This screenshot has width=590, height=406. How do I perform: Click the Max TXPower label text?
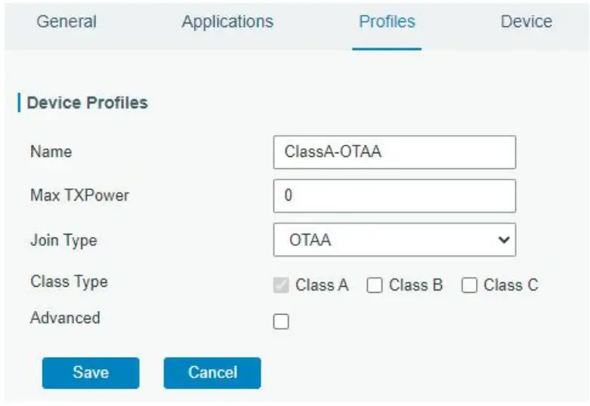coord(79,195)
